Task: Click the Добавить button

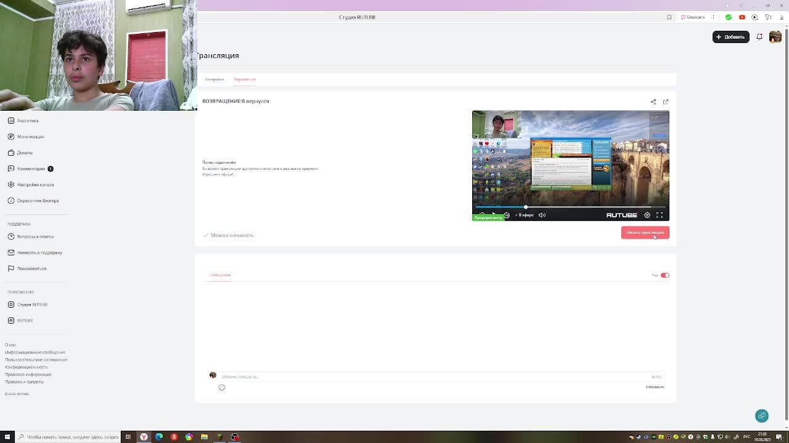Action: tap(731, 37)
